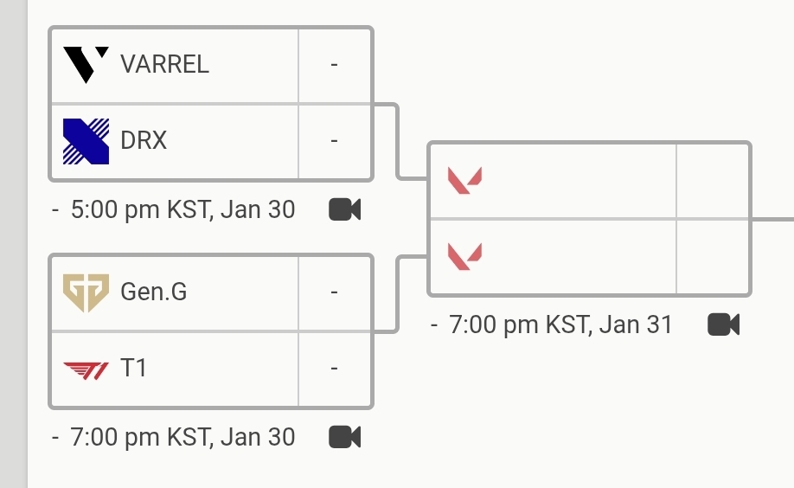Click Gen.G's score cell
Viewport: 794px width, 488px height.
[334, 292]
